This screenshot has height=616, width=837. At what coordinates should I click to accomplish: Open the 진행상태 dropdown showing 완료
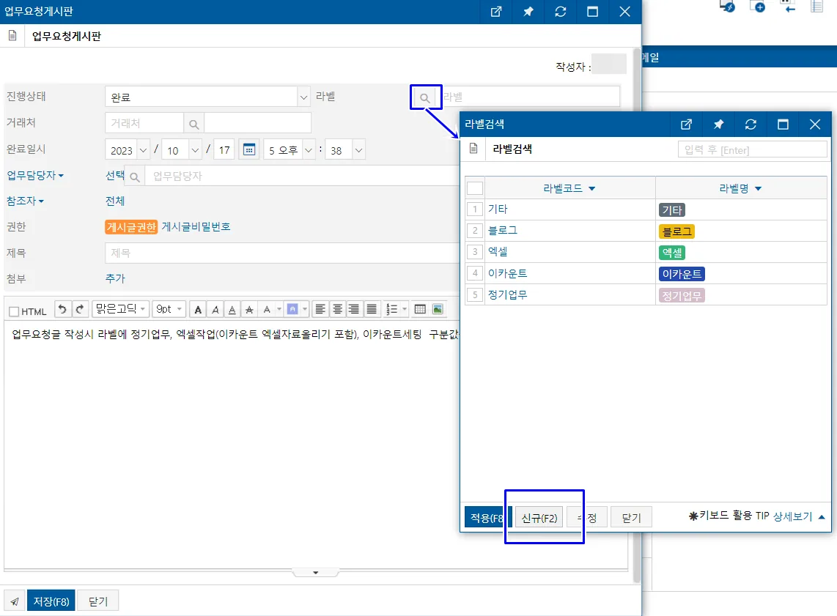pos(207,97)
